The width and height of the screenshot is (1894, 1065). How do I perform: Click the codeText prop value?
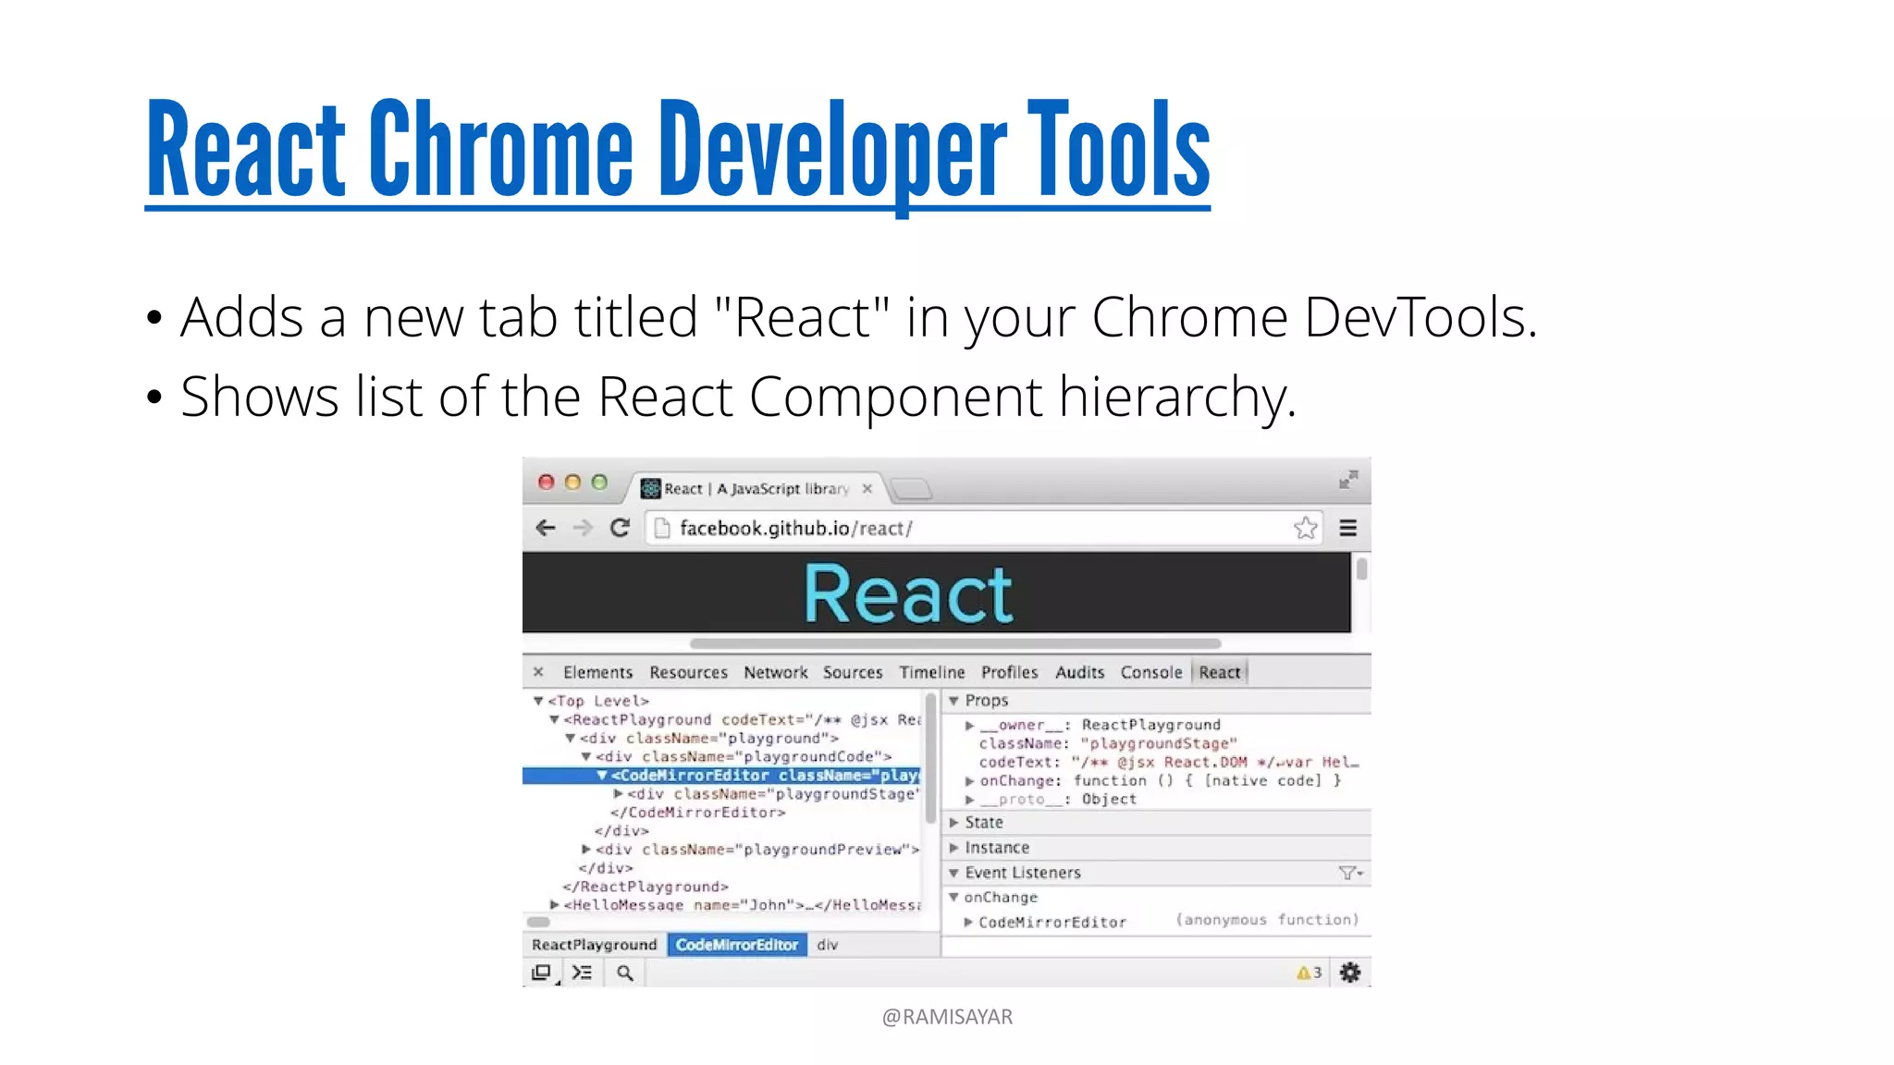click(x=1216, y=762)
